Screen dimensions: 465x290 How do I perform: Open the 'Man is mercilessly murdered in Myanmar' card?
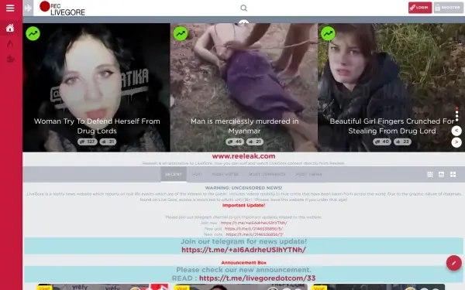(x=244, y=87)
